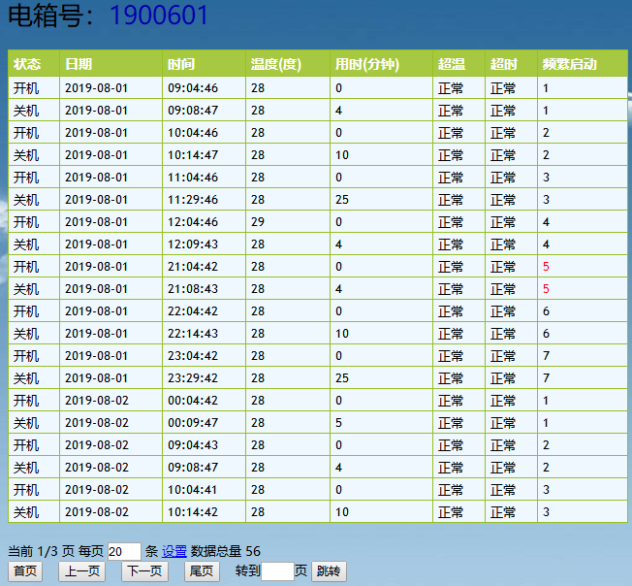632x586 pixels.
Task: Click the 温度(度) column header
Action: click(x=276, y=65)
